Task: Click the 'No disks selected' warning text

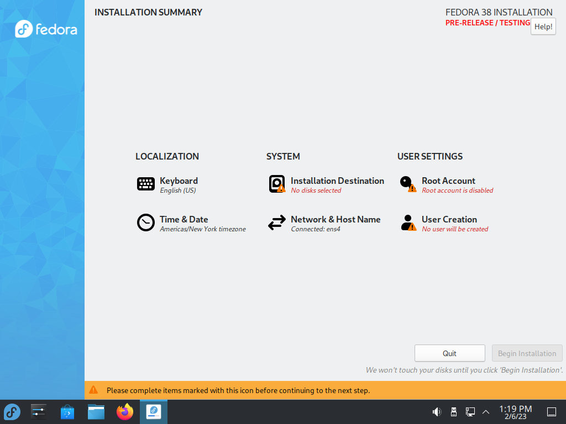Action: point(316,190)
